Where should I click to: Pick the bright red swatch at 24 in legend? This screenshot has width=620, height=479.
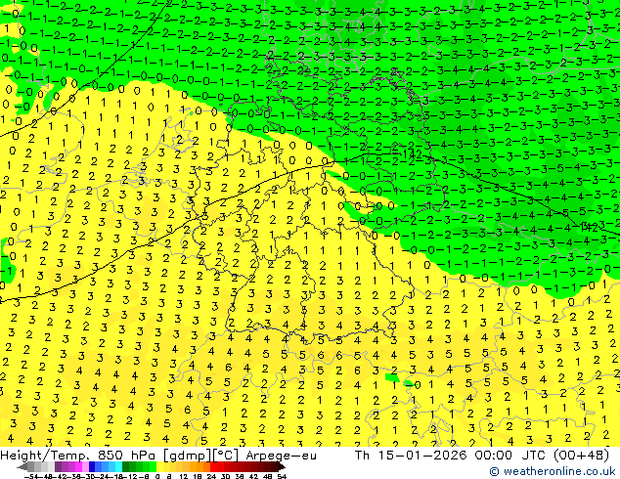(213, 466)
